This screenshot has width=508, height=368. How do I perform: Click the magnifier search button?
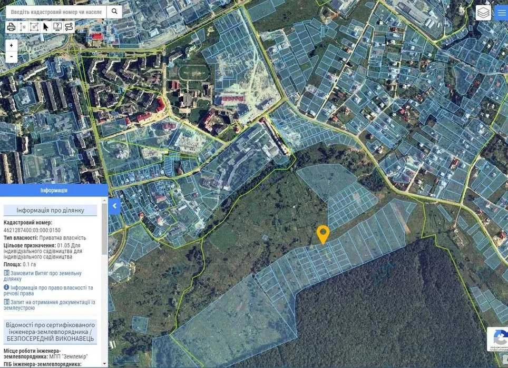click(x=114, y=12)
